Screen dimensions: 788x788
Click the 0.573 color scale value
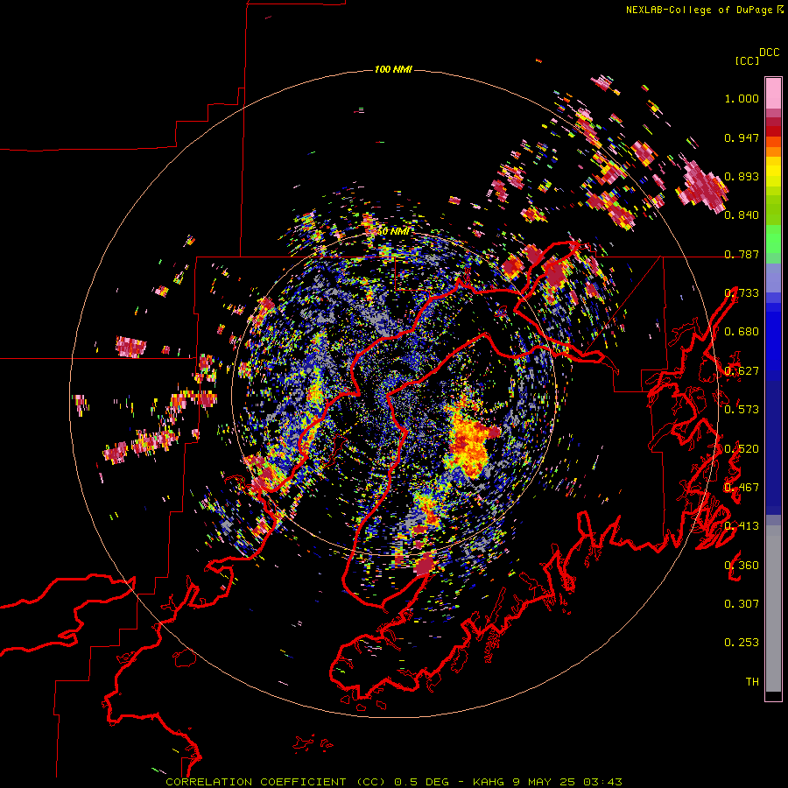click(742, 410)
